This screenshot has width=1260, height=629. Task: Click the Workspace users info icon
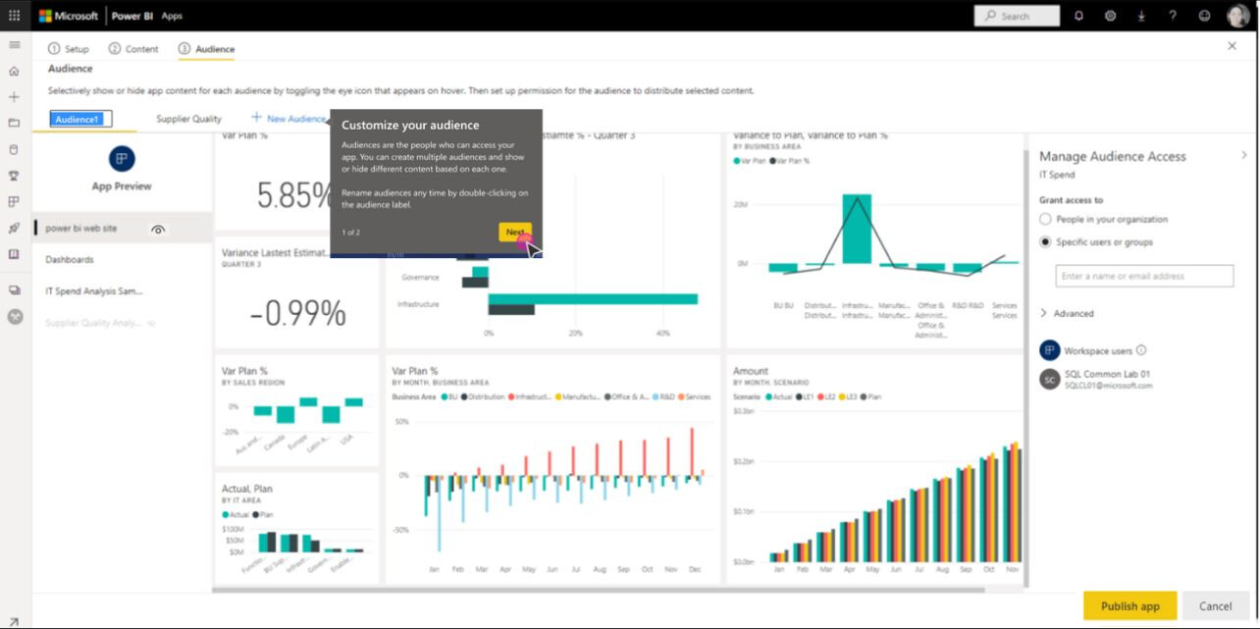[1141, 350]
